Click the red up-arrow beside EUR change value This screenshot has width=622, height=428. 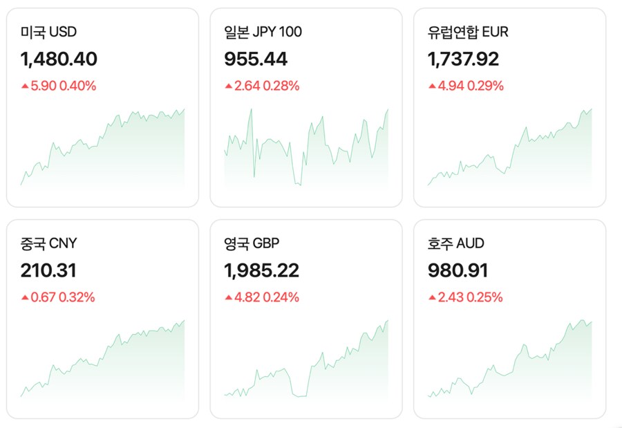[x=432, y=85]
